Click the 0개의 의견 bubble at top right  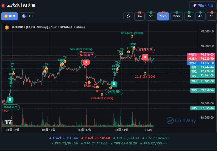click(145, 50)
